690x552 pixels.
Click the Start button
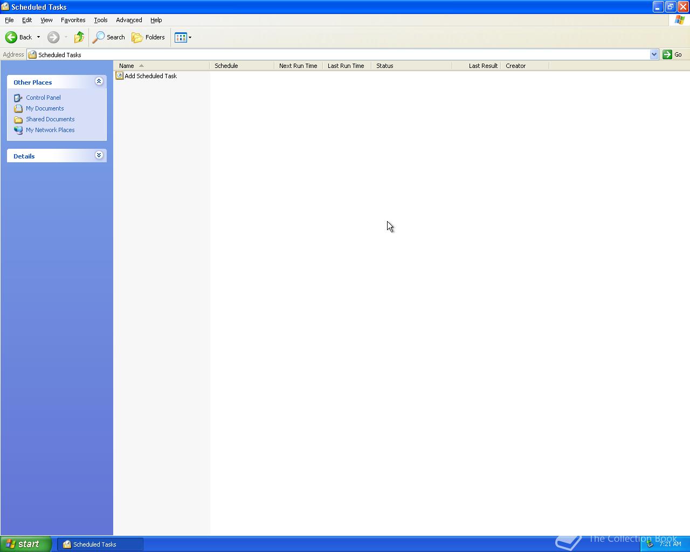click(x=26, y=544)
